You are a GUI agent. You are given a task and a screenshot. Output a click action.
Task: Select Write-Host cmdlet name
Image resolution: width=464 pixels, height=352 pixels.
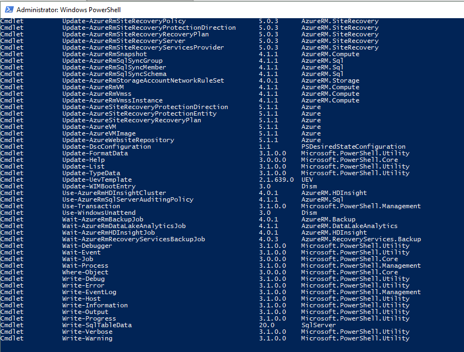82,299
